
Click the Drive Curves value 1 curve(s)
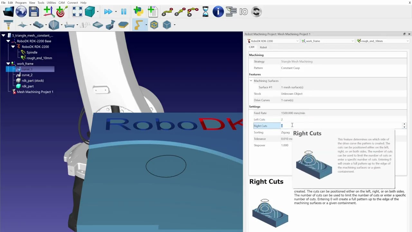tap(287, 100)
